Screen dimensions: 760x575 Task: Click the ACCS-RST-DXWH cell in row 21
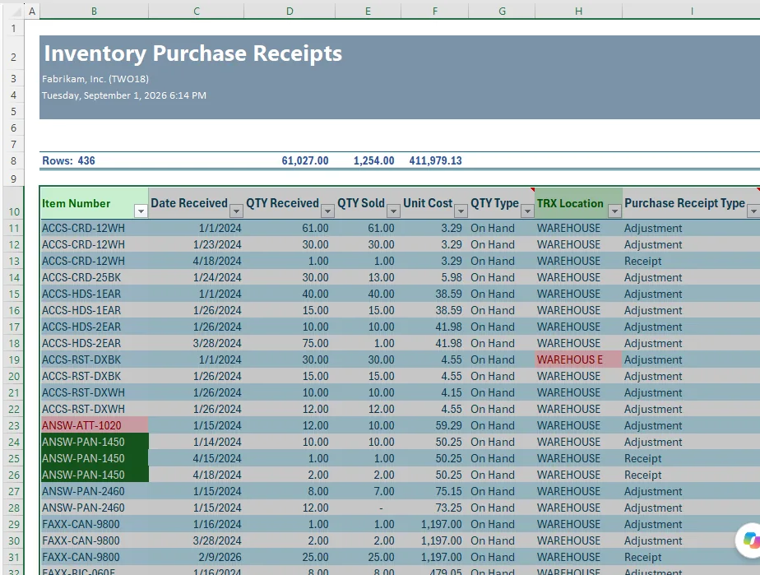point(94,392)
